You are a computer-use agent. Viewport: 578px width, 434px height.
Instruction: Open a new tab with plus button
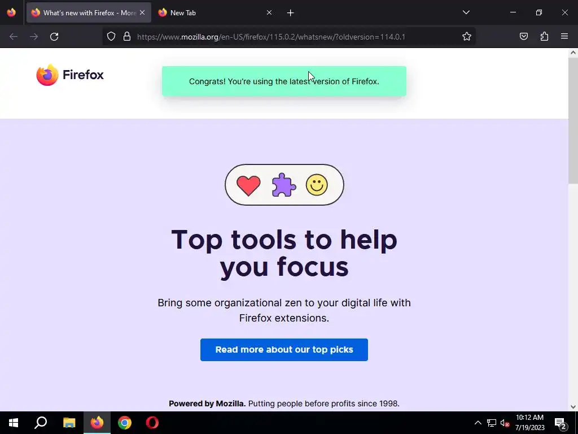[291, 13]
